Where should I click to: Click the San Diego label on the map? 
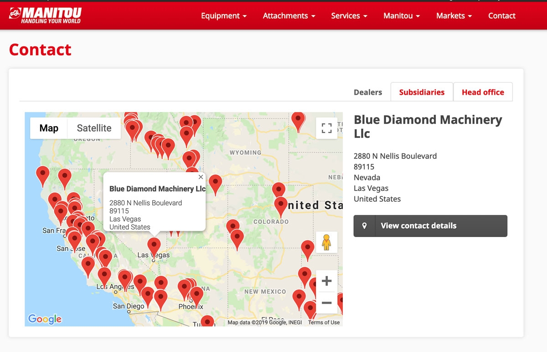coord(129,306)
